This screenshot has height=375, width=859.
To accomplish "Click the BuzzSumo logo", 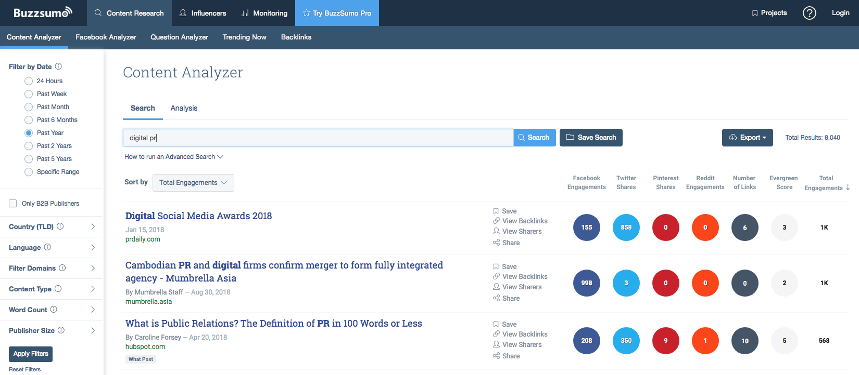I will (43, 12).
